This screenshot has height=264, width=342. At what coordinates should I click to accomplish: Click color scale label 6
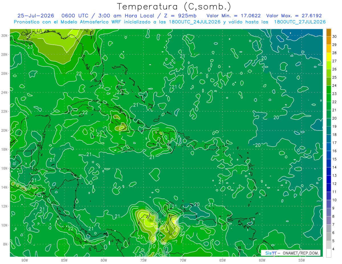[333, 232]
